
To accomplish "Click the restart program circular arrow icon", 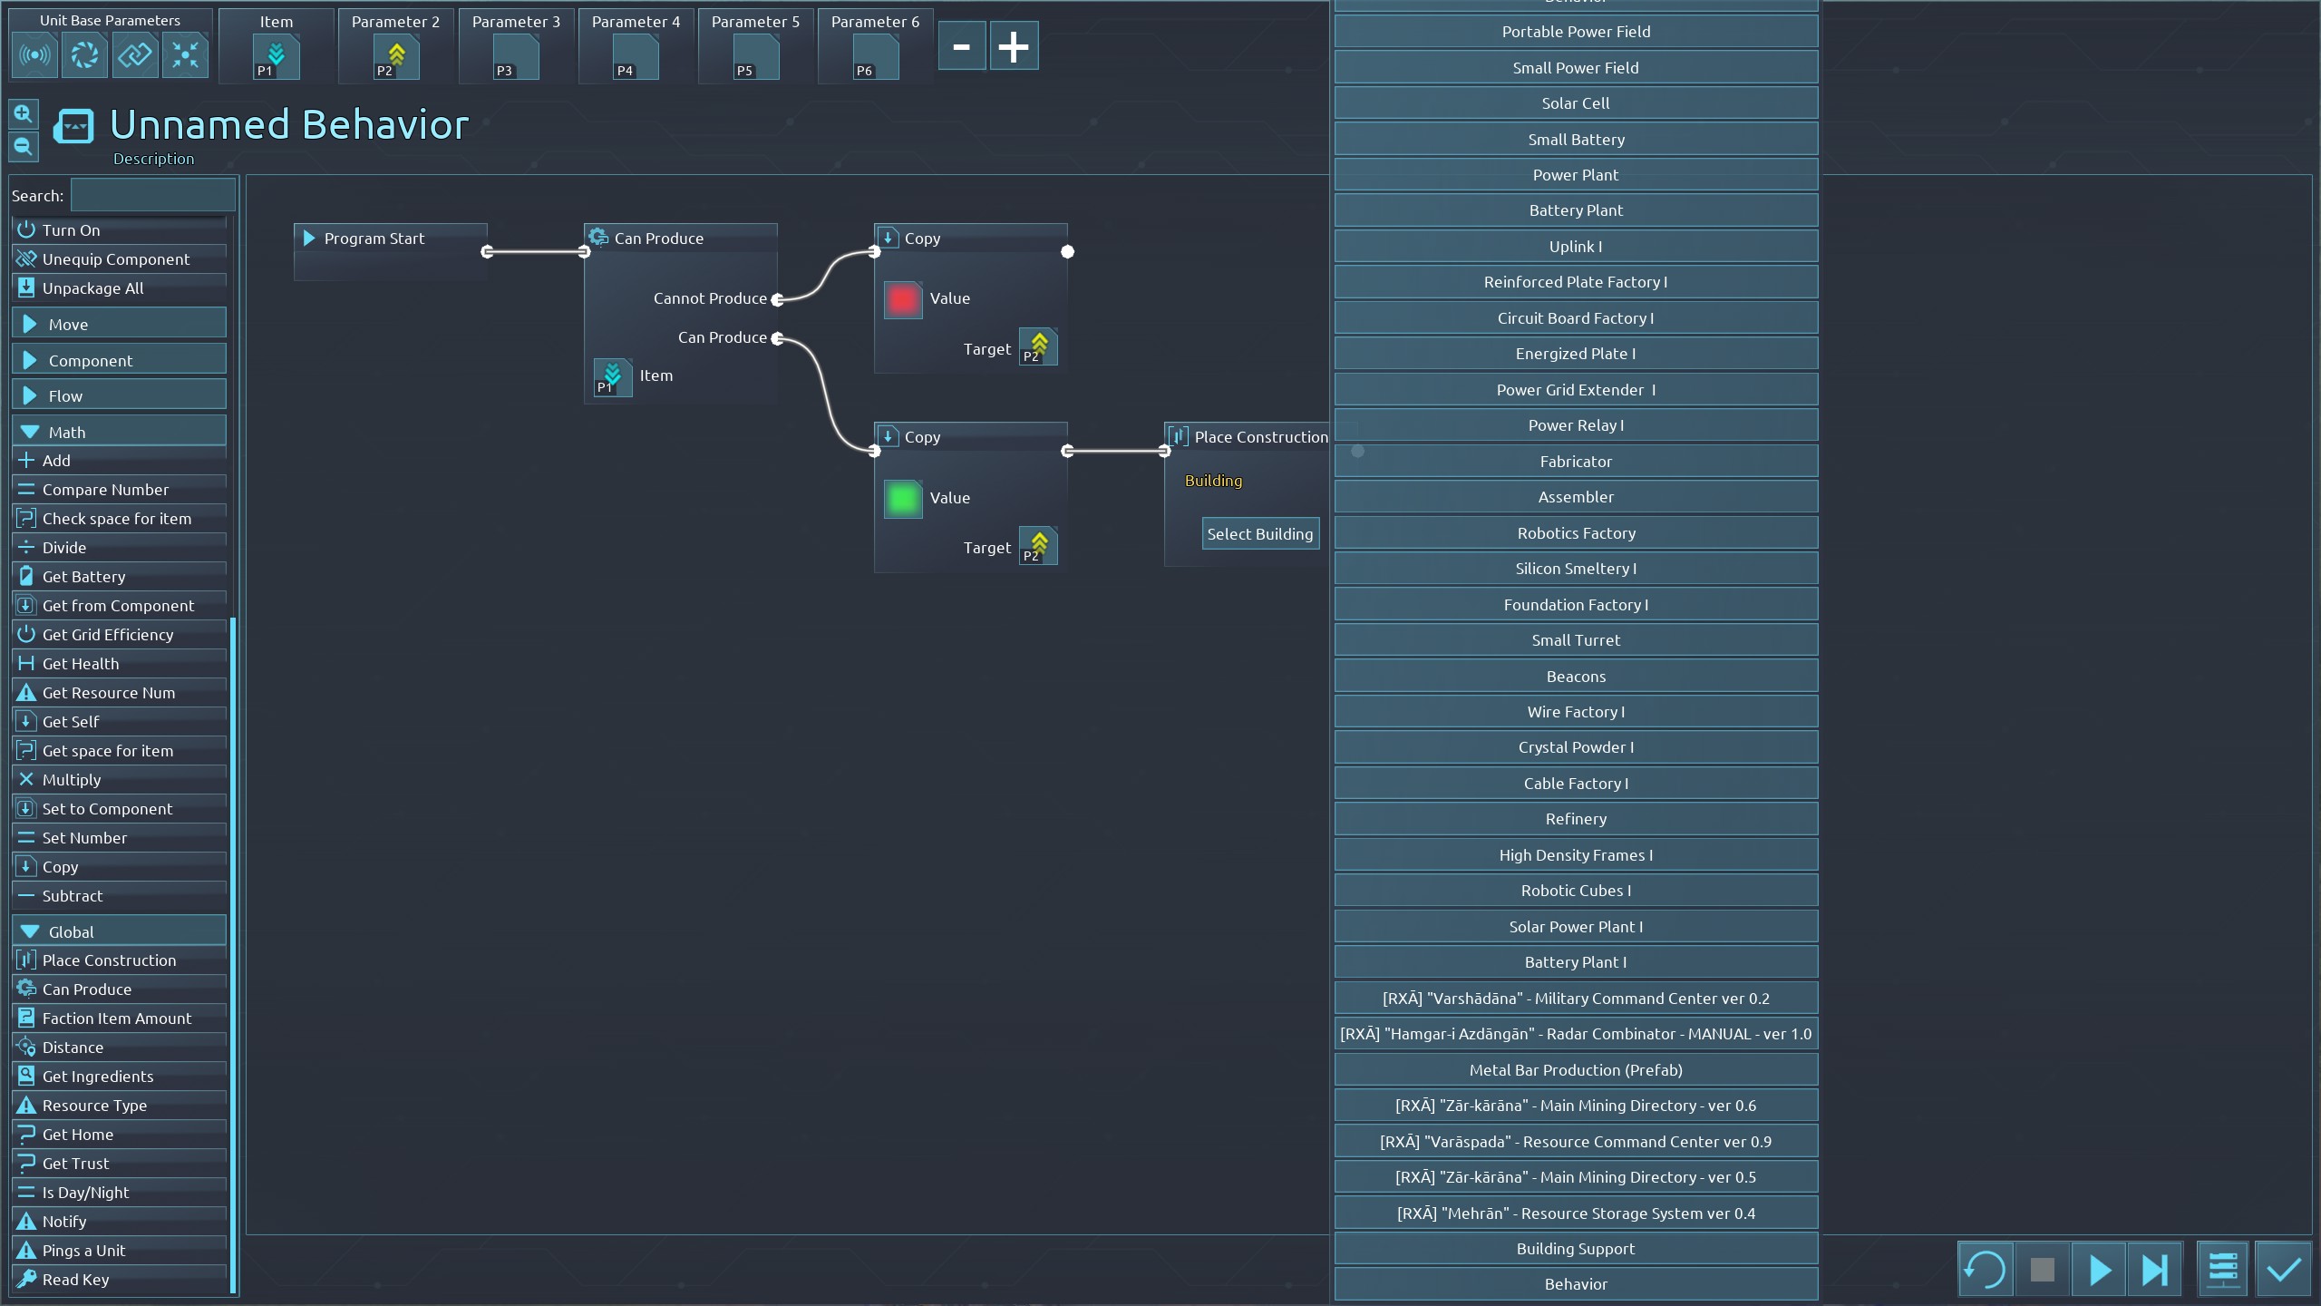I will pyautogui.click(x=1985, y=1270).
